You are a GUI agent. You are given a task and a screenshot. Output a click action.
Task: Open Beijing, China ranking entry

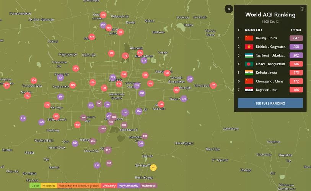(266, 38)
